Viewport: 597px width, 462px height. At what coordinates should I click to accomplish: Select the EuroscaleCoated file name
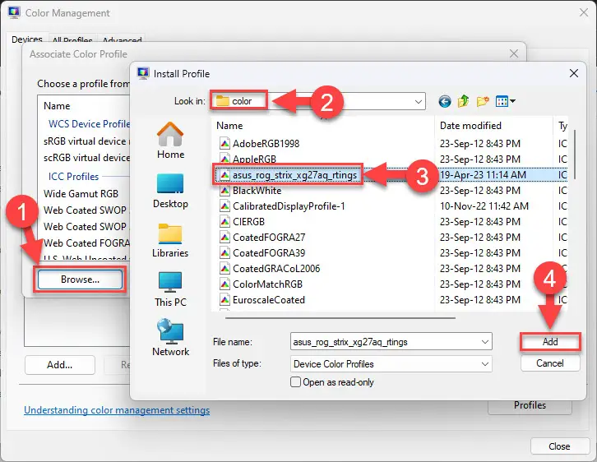click(x=268, y=299)
